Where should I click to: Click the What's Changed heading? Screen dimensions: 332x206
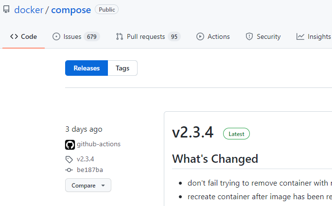[x=215, y=159]
